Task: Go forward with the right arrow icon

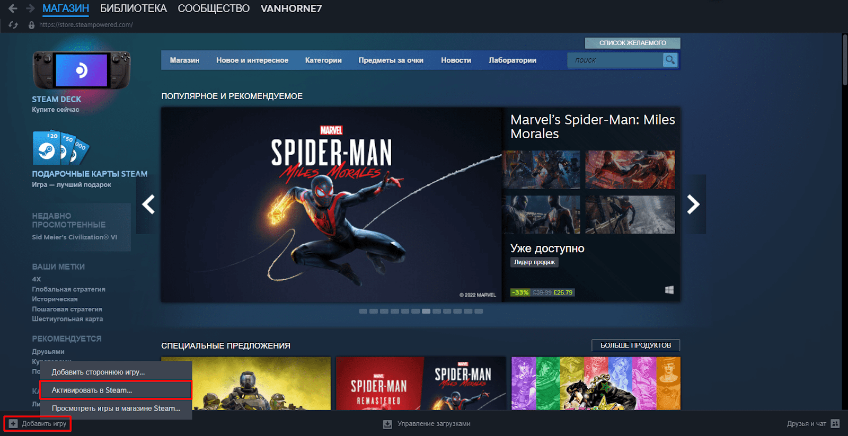Action: (30, 8)
